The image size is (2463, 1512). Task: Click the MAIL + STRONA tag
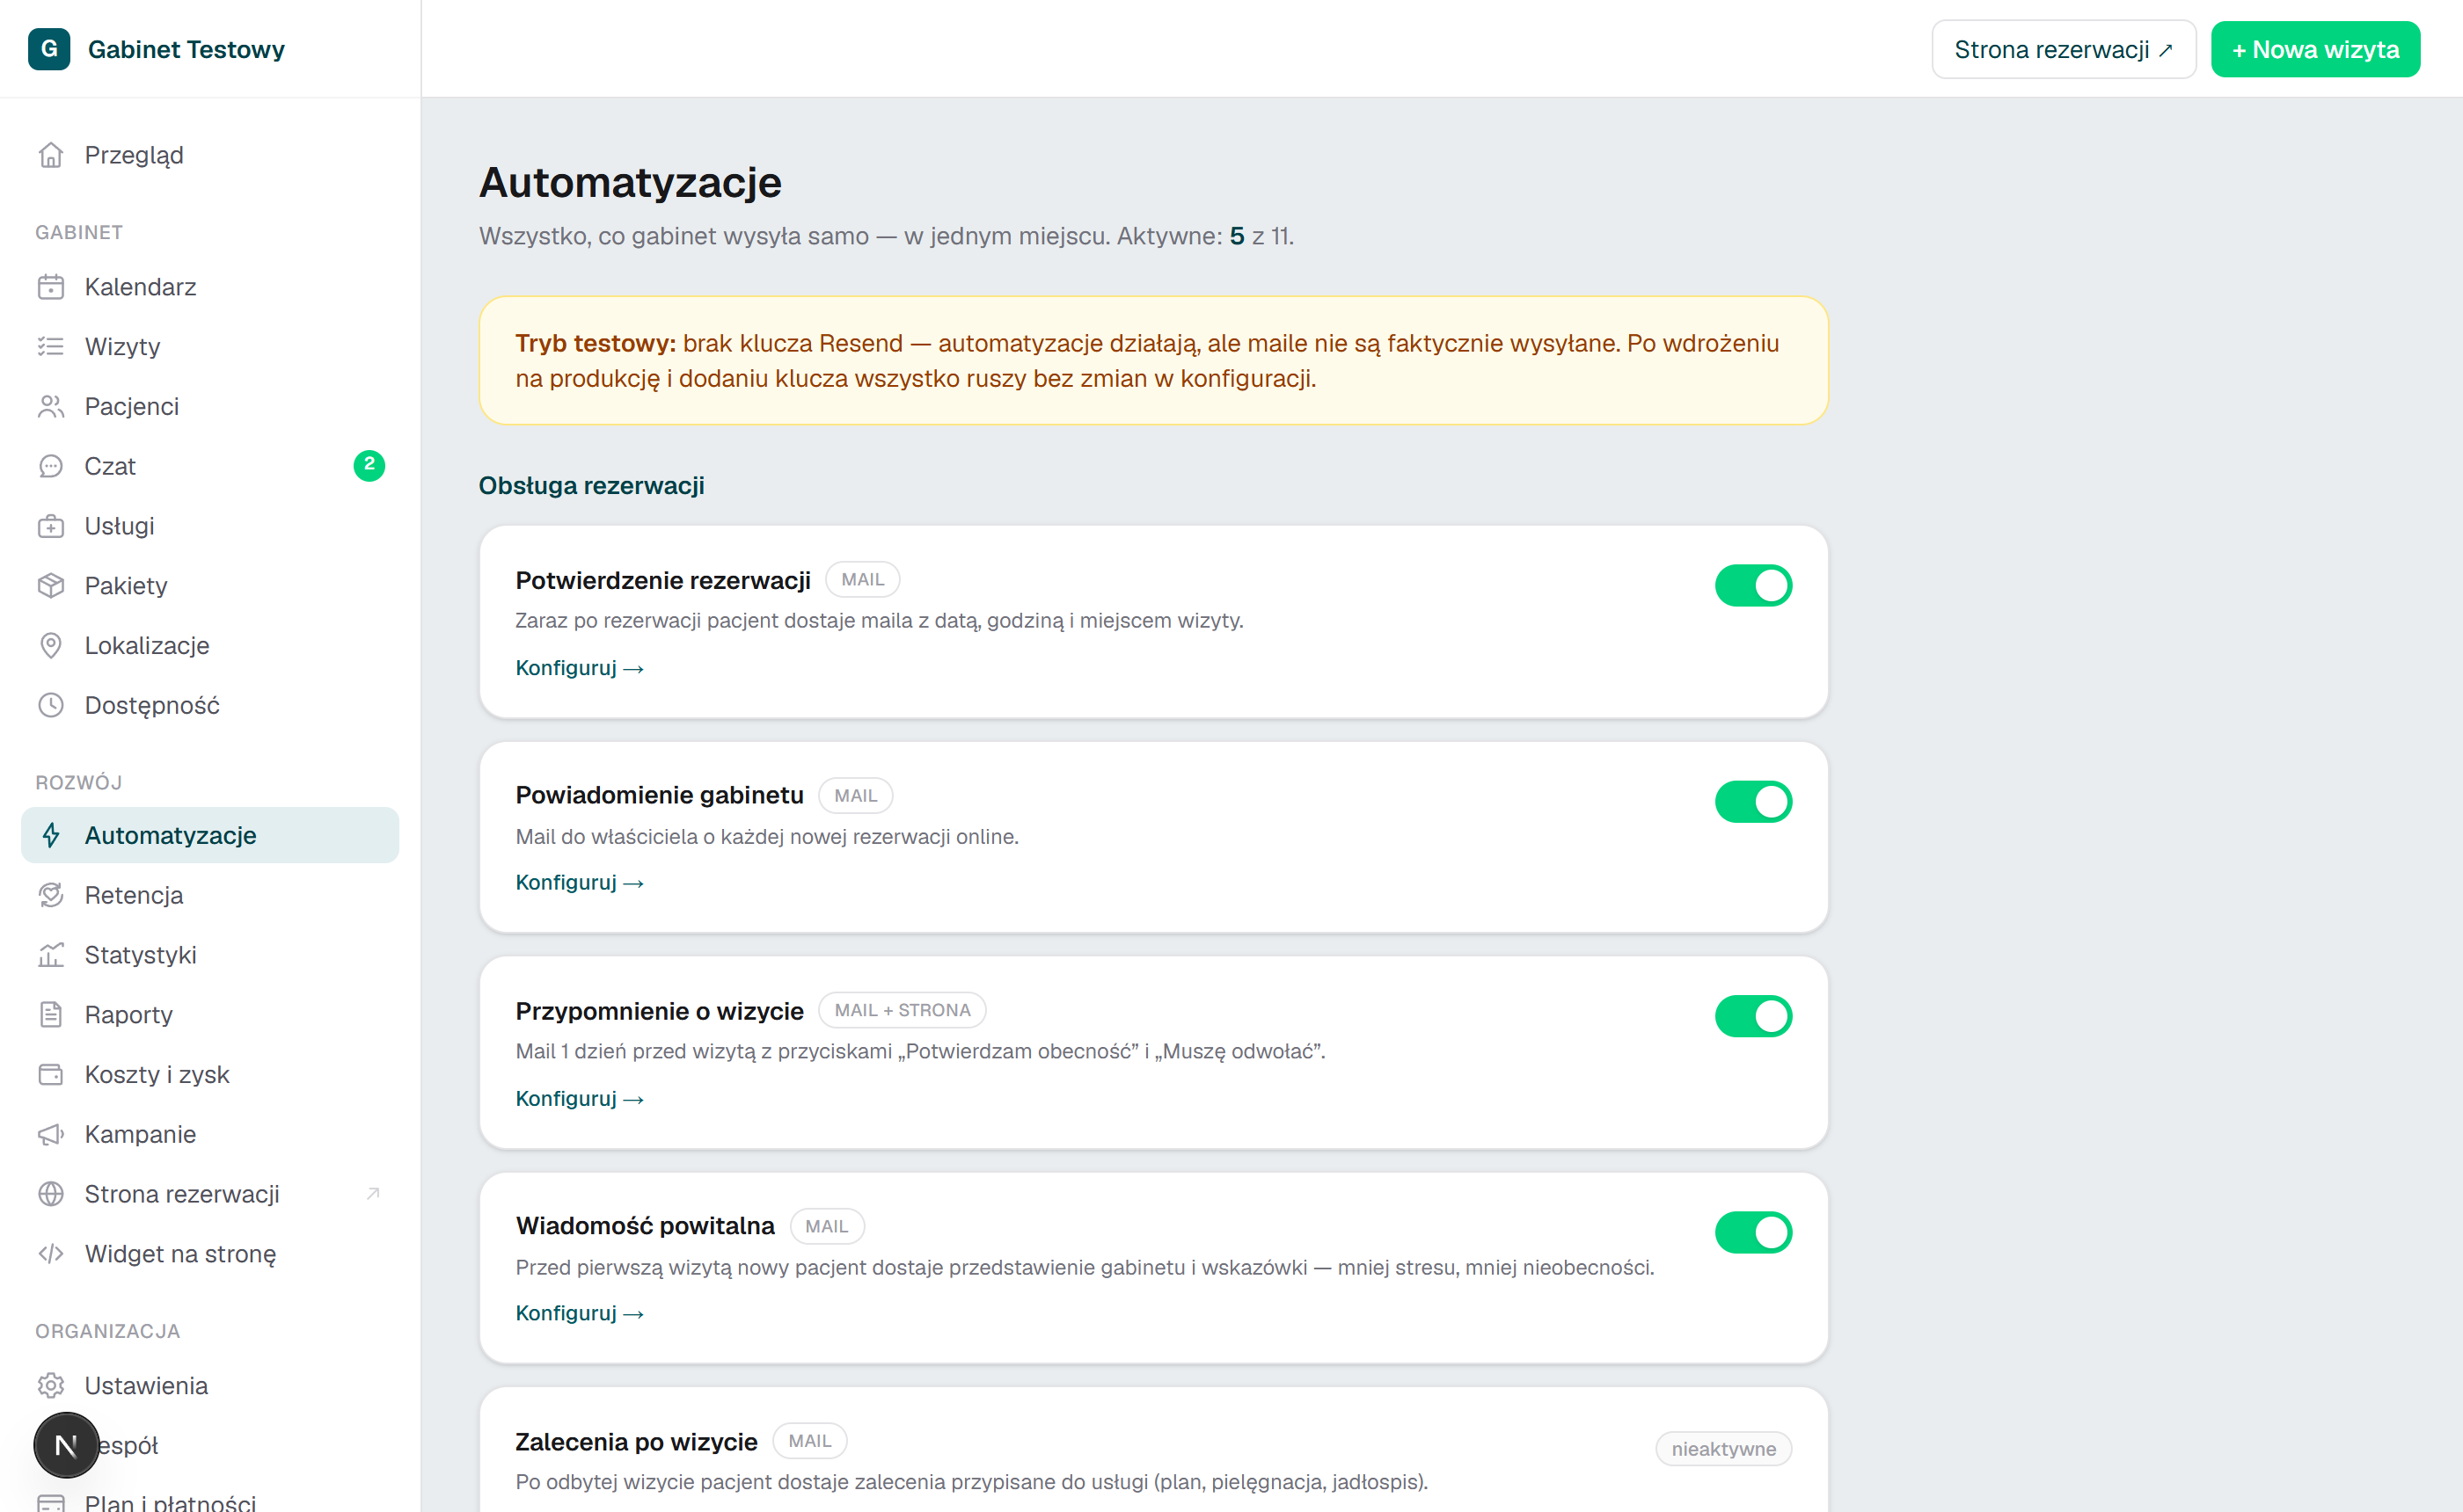903,1010
